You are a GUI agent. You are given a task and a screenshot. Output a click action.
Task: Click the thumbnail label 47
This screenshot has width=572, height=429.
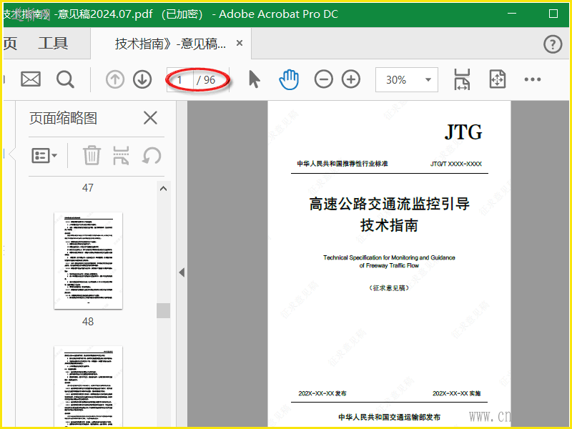(88, 188)
